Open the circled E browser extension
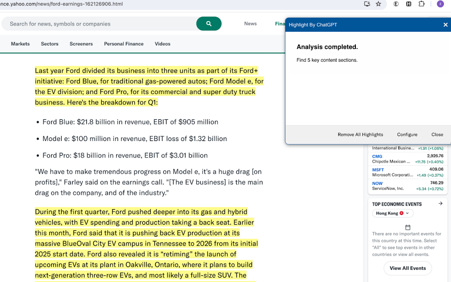Viewport: 451px width, 282px height. click(396, 4)
